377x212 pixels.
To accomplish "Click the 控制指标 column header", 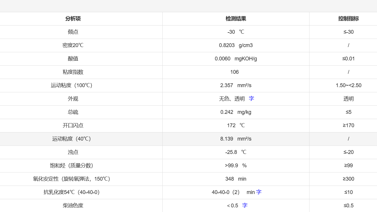I will pos(348,19).
